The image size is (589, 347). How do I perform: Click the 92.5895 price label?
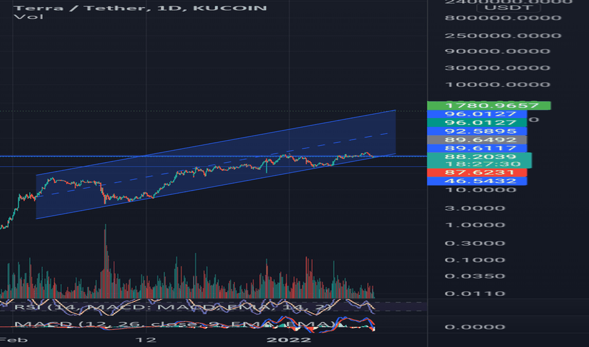477,131
